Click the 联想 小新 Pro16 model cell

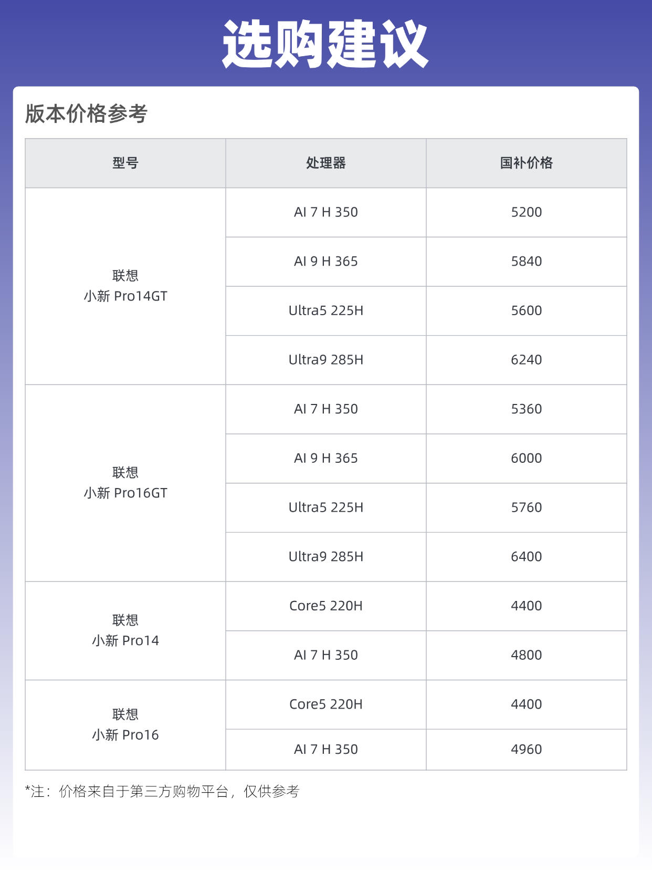[125, 725]
